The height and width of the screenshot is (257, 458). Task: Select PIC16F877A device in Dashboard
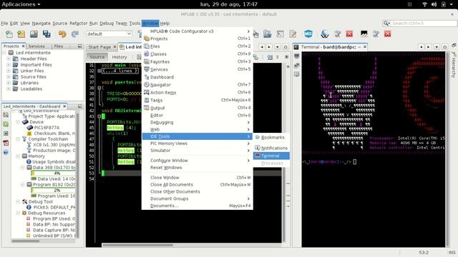point(47,128)
